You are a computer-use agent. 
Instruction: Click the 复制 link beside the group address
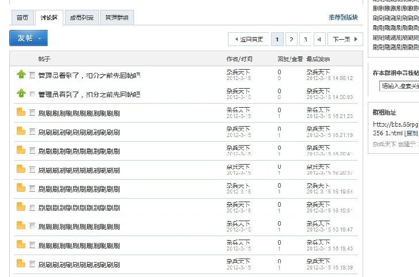[x=412, y=133]
